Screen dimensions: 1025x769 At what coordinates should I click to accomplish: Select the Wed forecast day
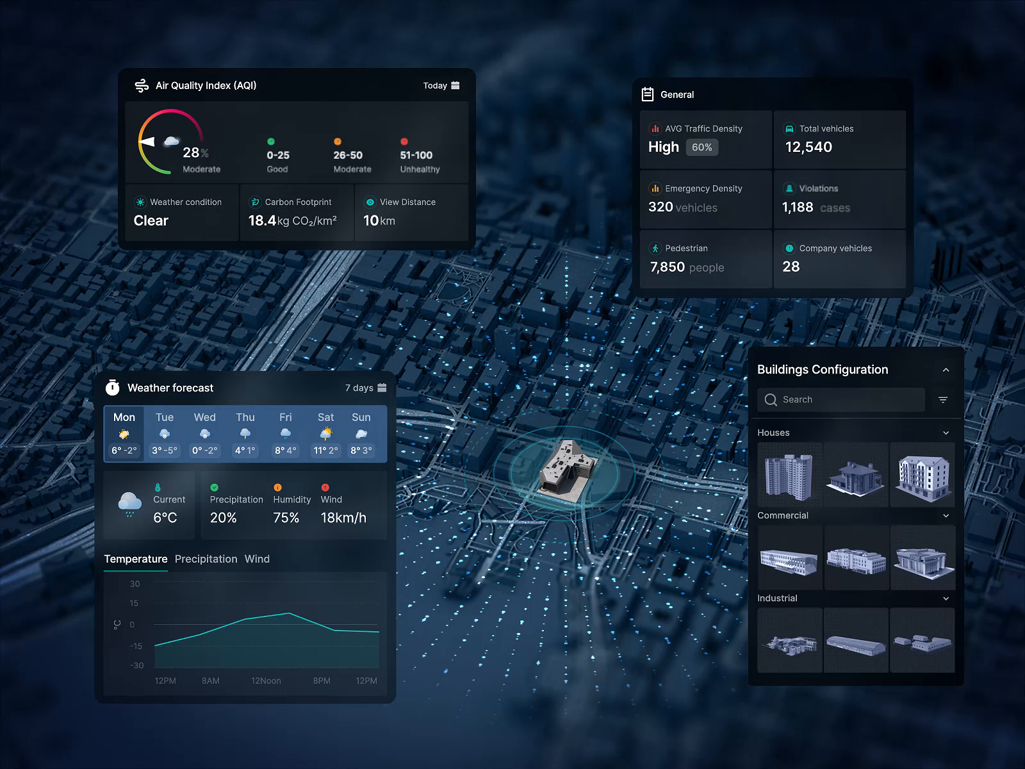pyautogui.click(x=205, y=434)
